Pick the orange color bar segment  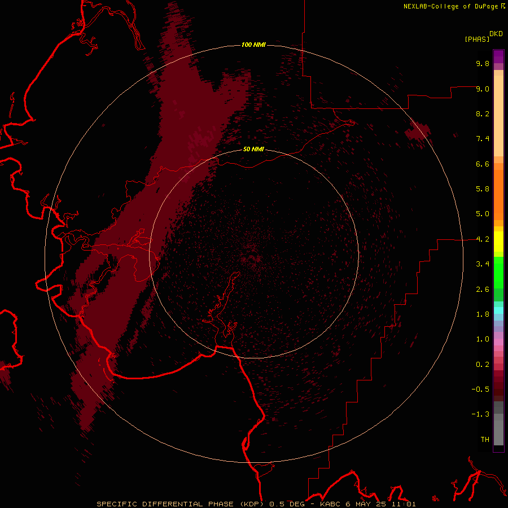coord(498,195)
